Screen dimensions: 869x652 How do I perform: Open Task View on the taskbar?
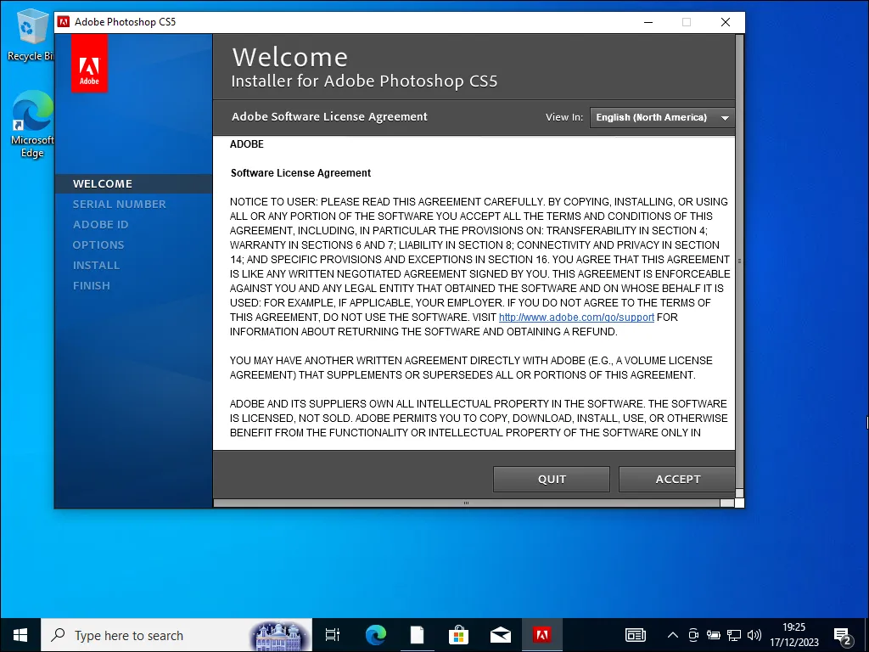pos(333,635)
